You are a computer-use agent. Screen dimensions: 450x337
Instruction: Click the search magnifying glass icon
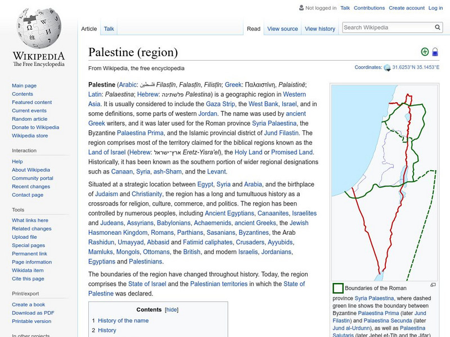tap(437, 27)
